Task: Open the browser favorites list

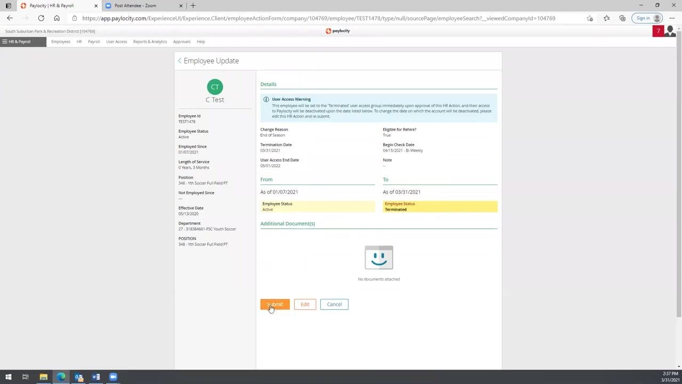Action: point(606,18)
